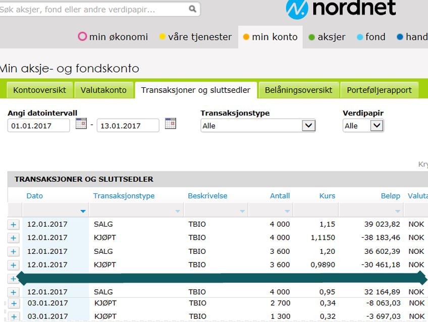Click the search magnifier icon

coord(192,9)
